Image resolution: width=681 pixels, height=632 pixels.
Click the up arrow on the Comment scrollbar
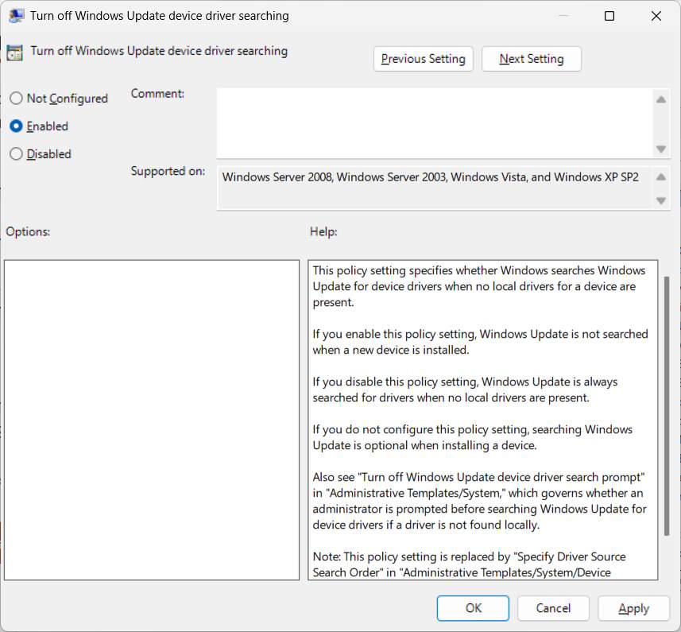(660, 99)
